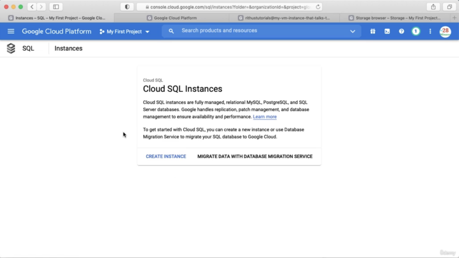Open the account avatar menu
The width and height of the screenshot is (459, 258).
[x=445, y=32]
